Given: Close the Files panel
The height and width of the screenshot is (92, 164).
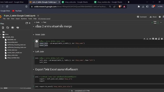Looking at the screenshot, I should (30, 23).
